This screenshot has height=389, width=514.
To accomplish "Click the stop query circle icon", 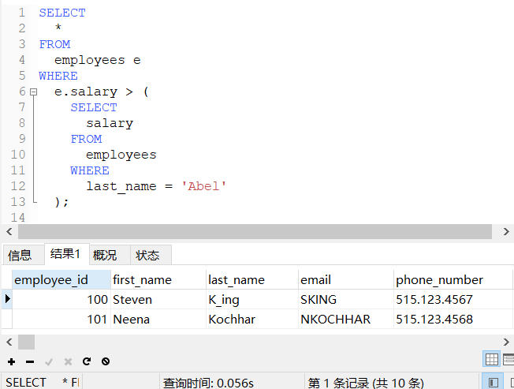I will 106,361.
